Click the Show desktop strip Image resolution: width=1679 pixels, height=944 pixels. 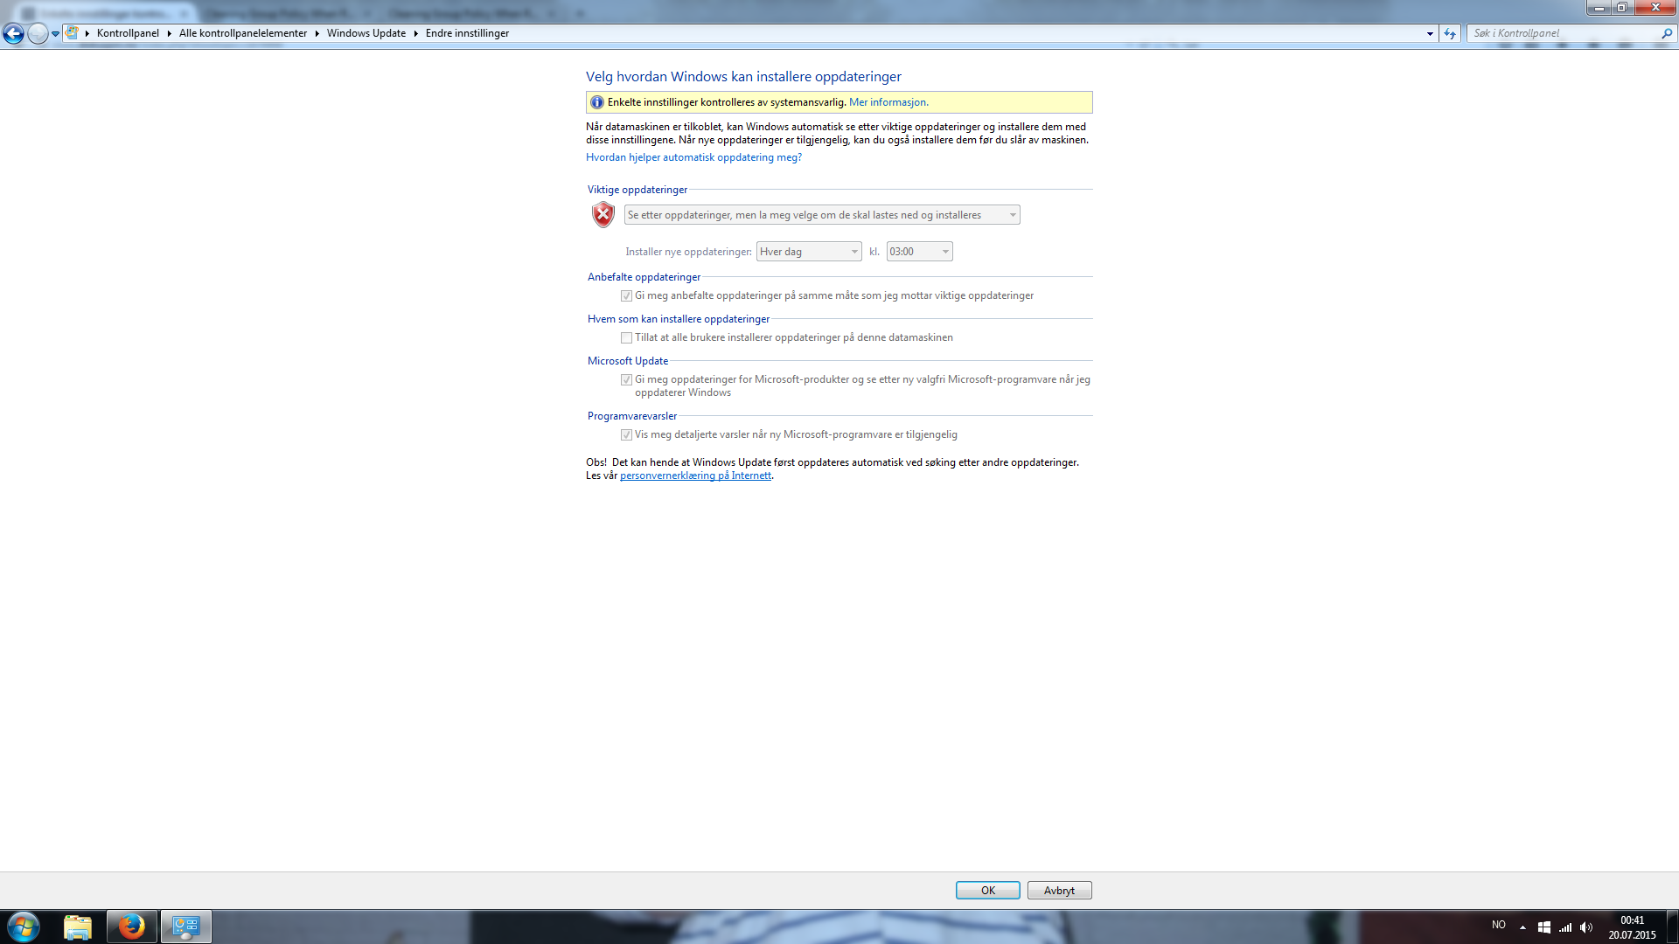(1672, 927)
